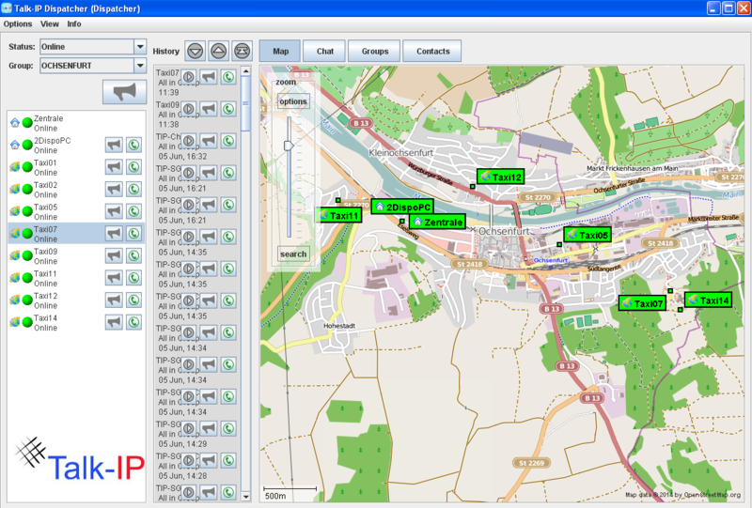
Task: Open the Options menu
Action: point(18,24)
